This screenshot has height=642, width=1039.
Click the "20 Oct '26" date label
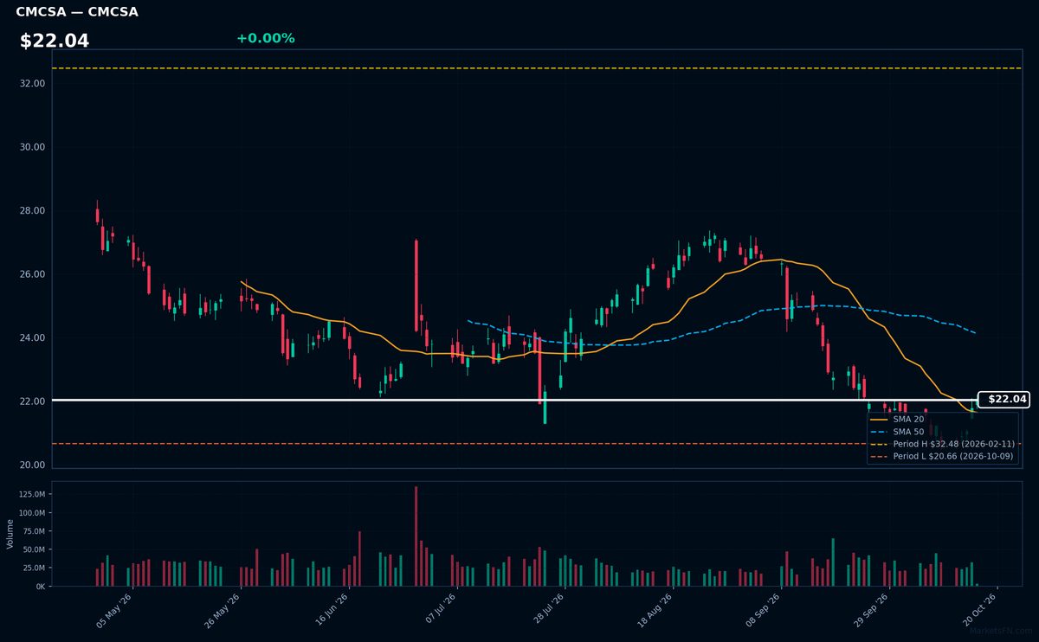(978, 609)
